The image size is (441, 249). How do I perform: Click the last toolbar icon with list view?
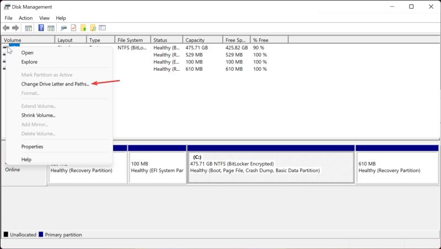coord(102,28)
